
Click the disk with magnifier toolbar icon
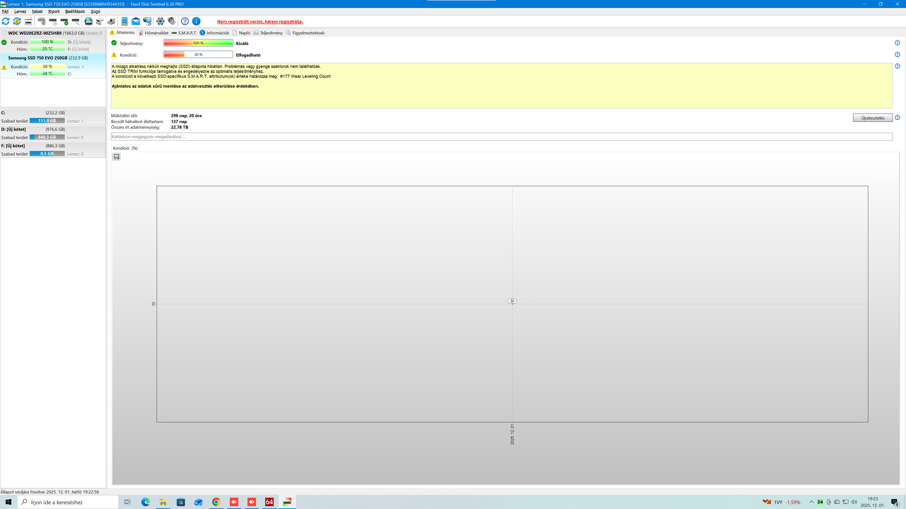[76, 21]
